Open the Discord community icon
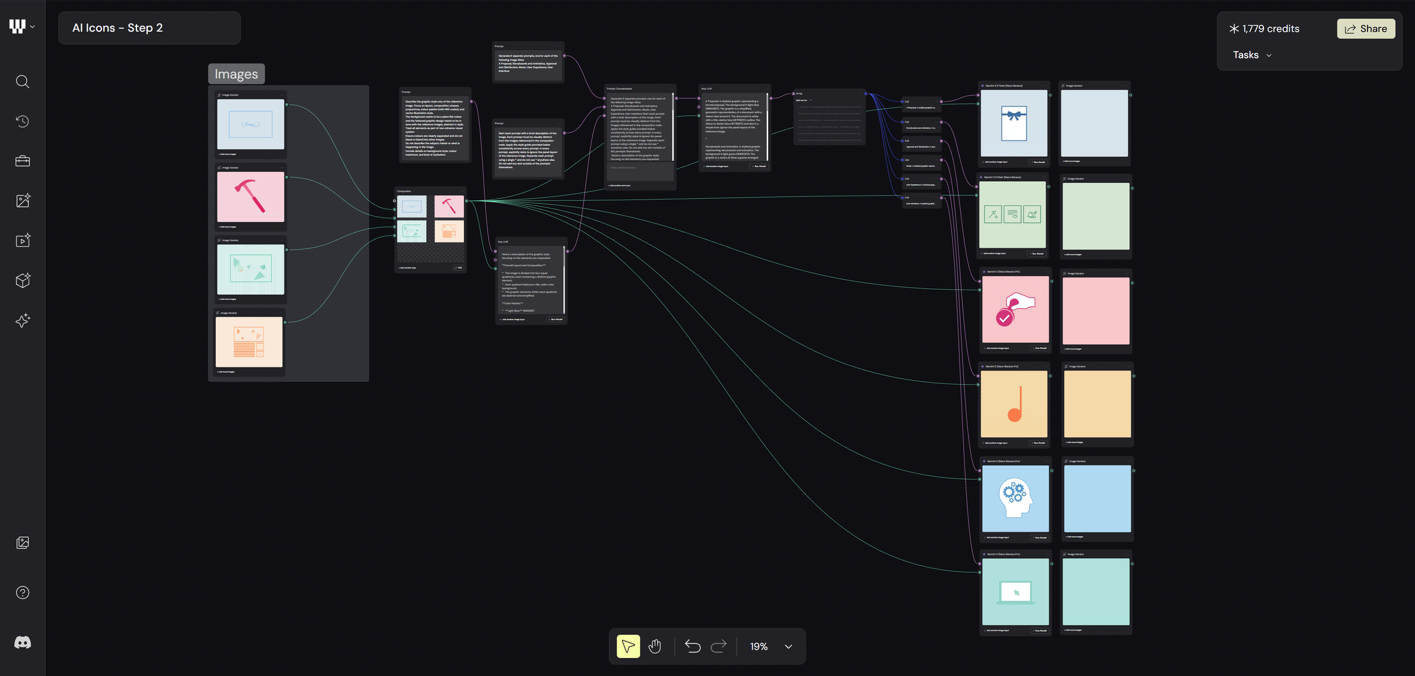 point(23,643)
